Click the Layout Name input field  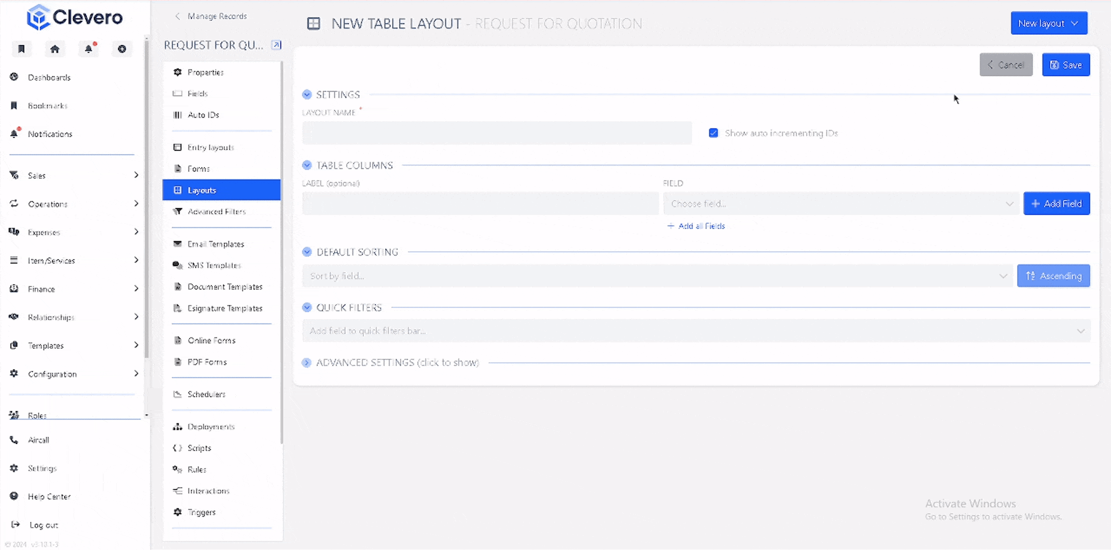click(497, 134)
